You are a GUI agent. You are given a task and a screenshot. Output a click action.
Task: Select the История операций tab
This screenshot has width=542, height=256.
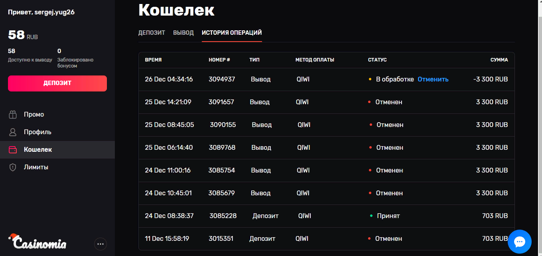tap(232, 33)
